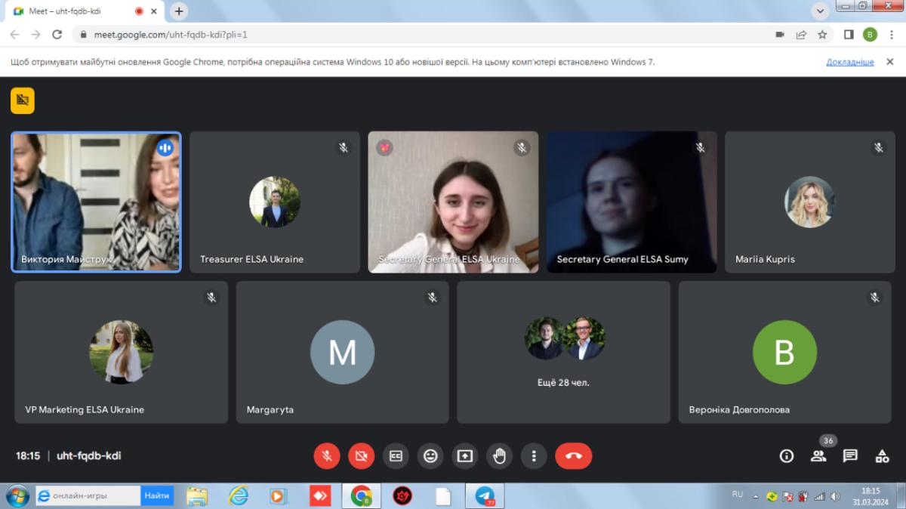Click the browser forward arrow
Viewport: 906px width, 509px height.
(x=35, y=35)
